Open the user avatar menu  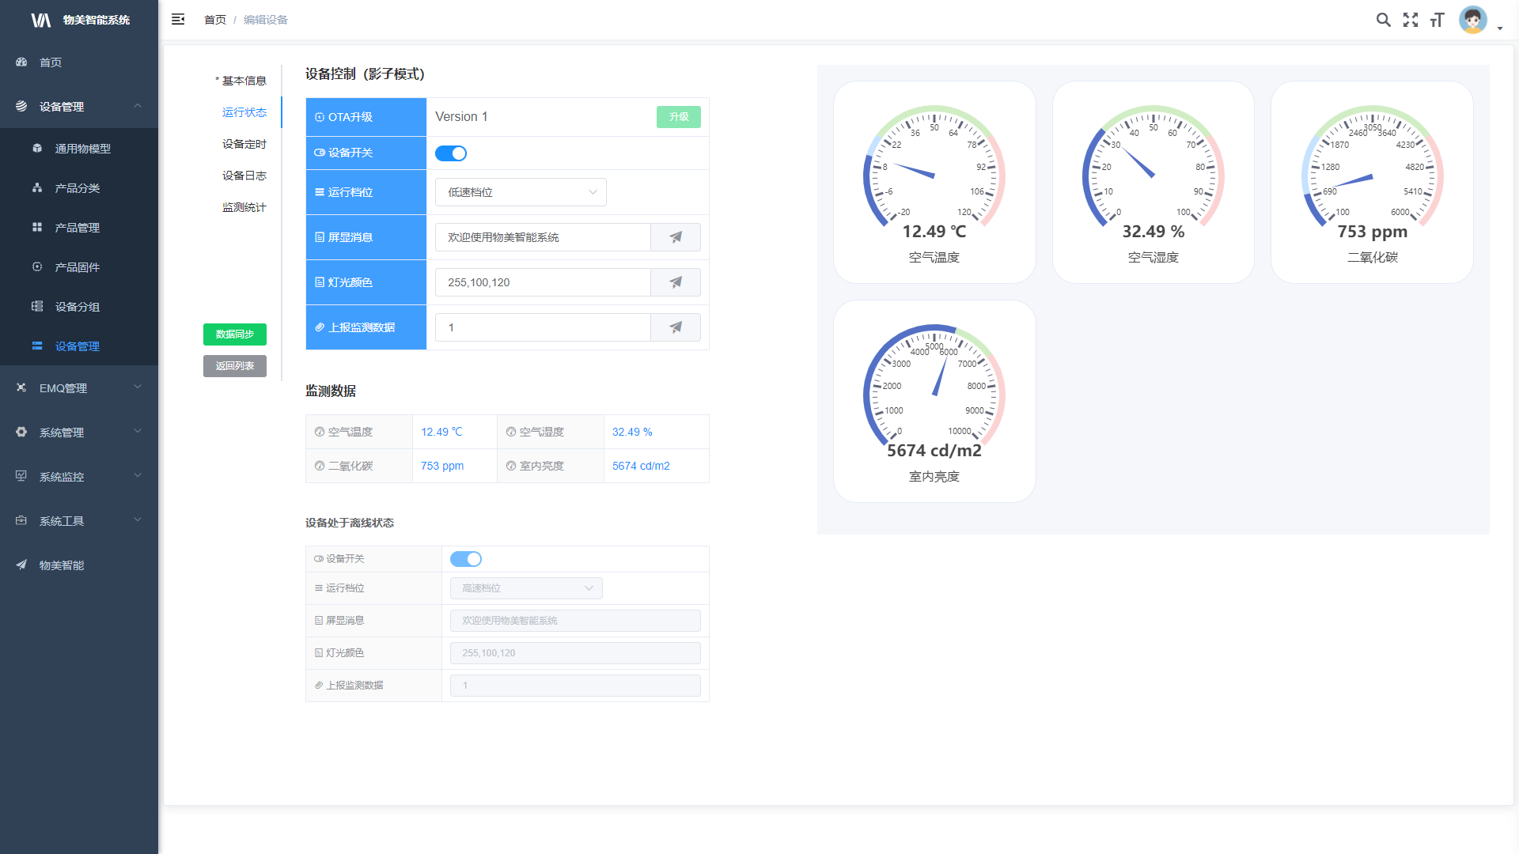pyautogui.click(x=1474, y=20)
